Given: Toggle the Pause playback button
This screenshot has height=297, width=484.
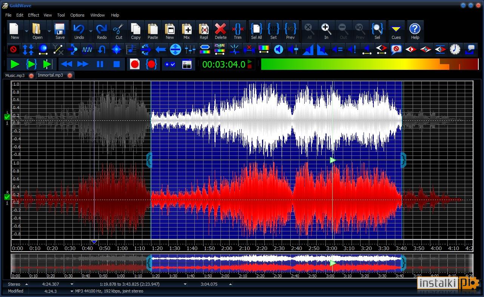Looking at the screenshot, I should click(x=100, y=64).
